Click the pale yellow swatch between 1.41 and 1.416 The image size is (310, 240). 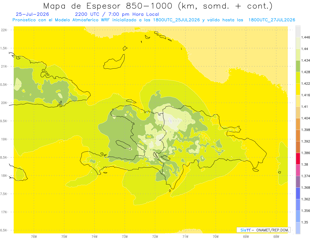[298, 101]
